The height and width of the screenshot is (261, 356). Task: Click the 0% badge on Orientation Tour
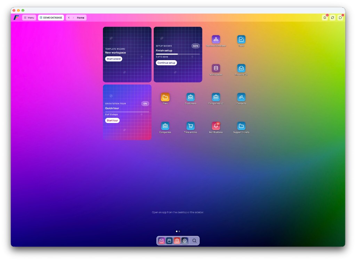coord(145,104)
